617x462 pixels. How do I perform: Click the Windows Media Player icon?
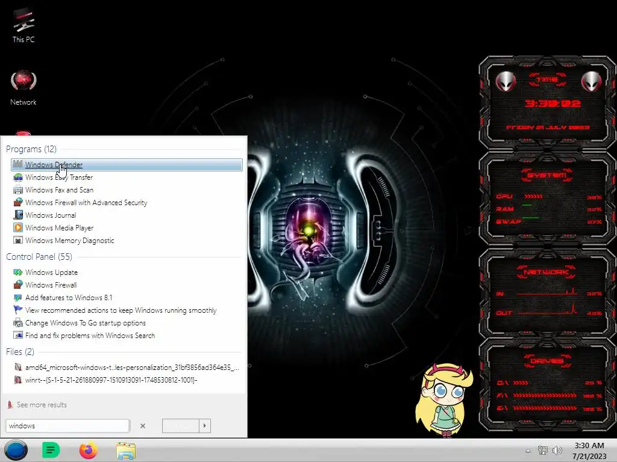point(17,227)
